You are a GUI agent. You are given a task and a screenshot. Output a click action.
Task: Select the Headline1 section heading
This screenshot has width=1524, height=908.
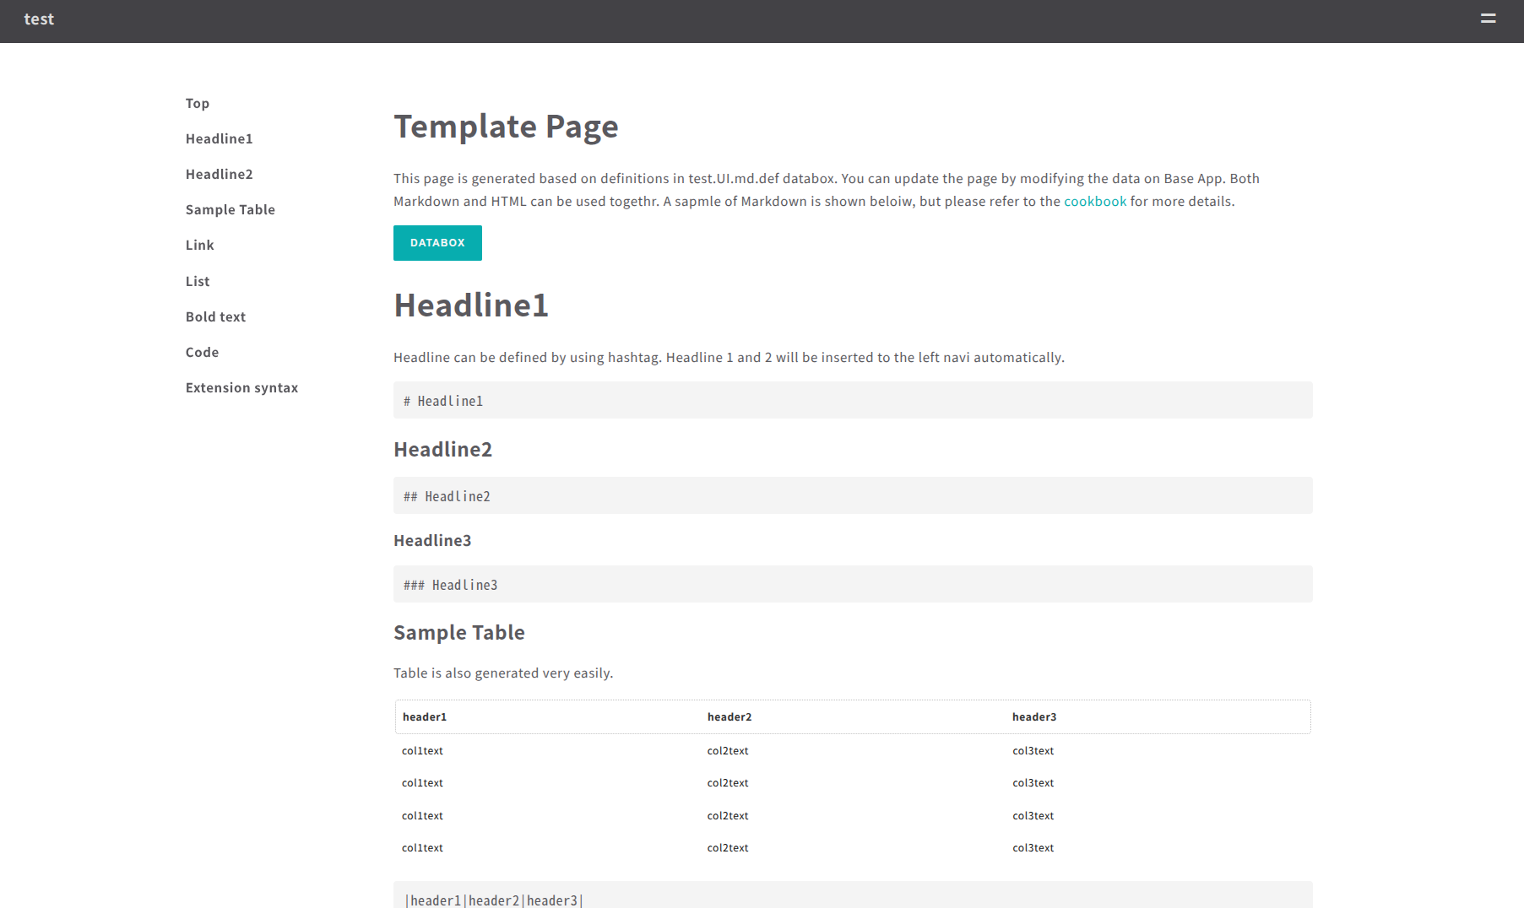click(470, 305)
